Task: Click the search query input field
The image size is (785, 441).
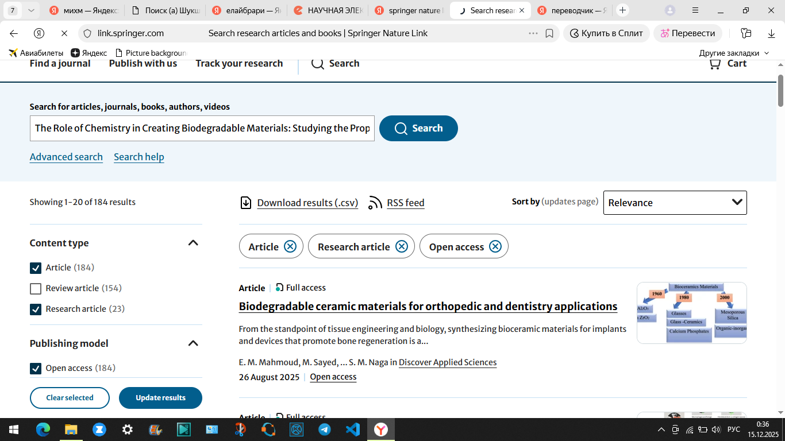Action: click(202, 128)
